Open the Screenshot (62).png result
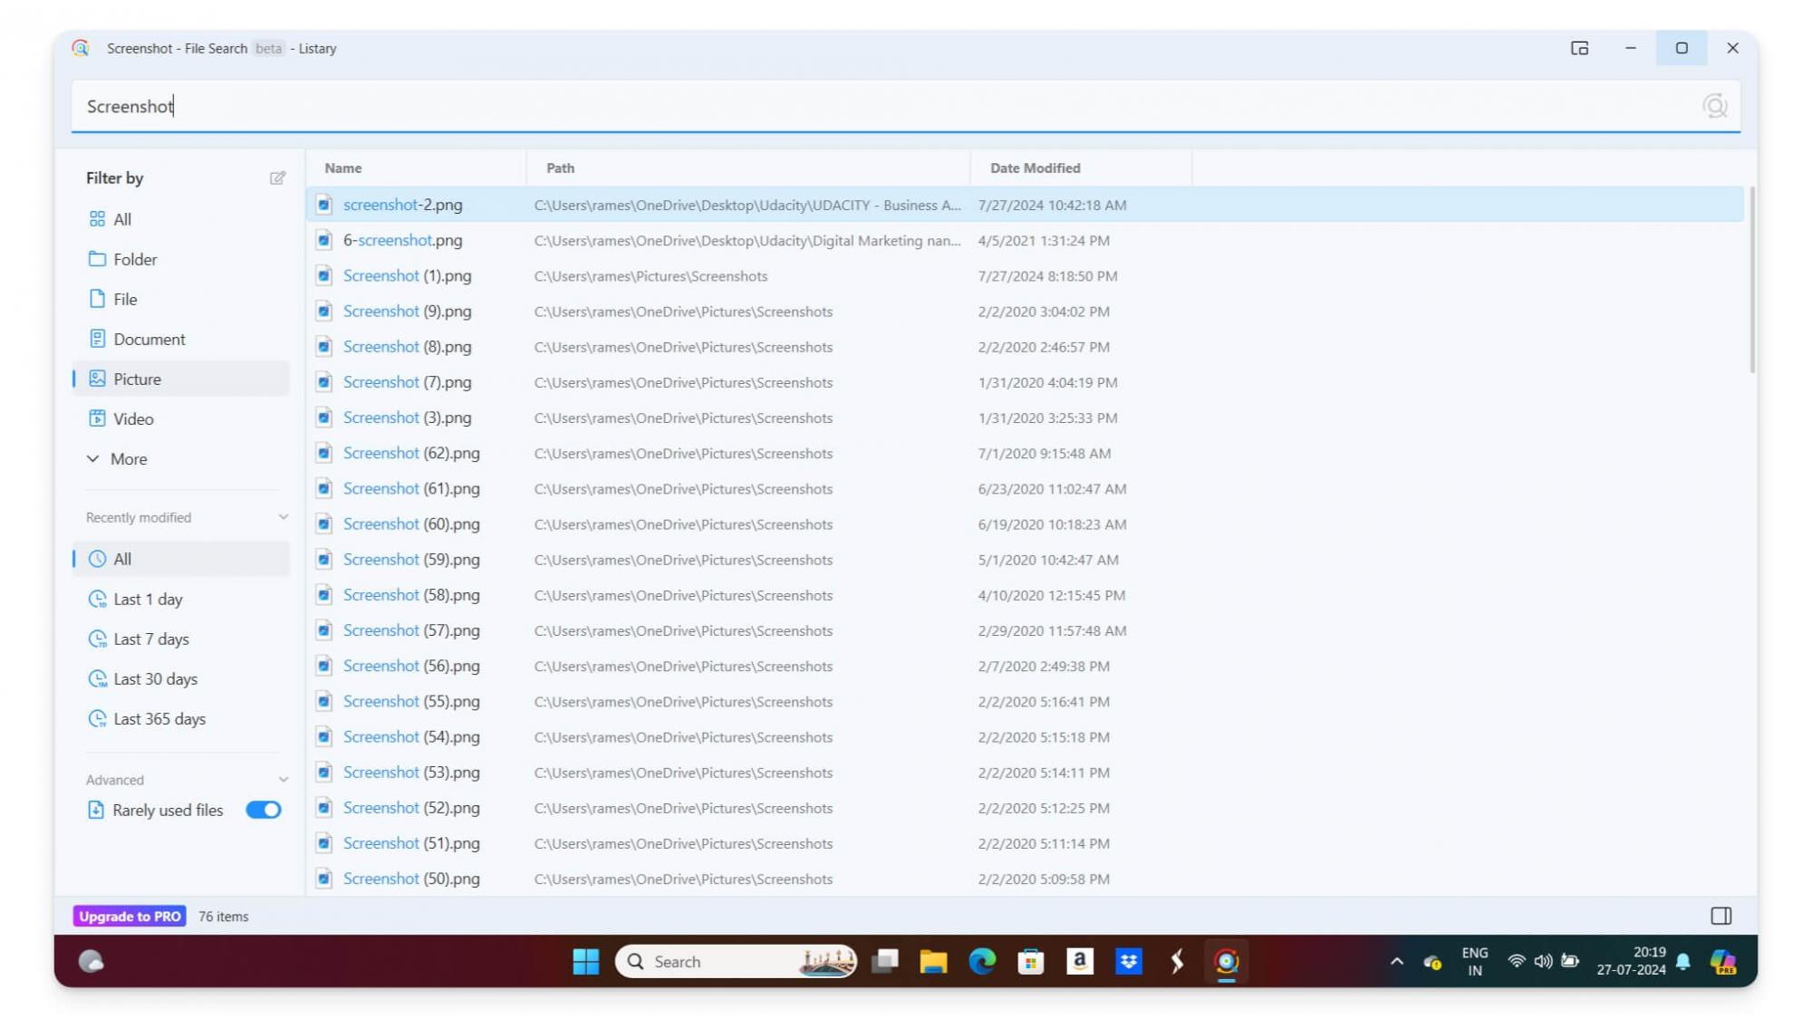 tap(411, 453)
